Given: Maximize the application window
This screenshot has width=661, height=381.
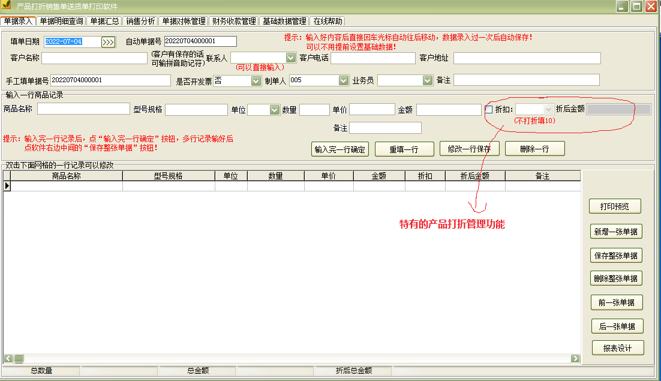Looking at the screenshot, I should (636, 7).
